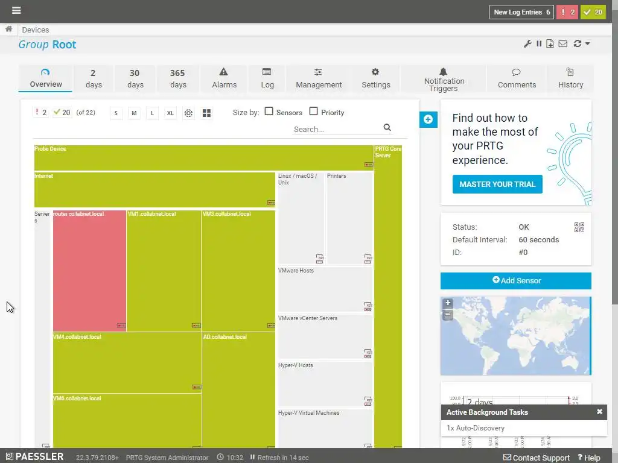Enable size by Priority checkbox
The height and width of the screenshot is (463, 618).
coord(313,112)
